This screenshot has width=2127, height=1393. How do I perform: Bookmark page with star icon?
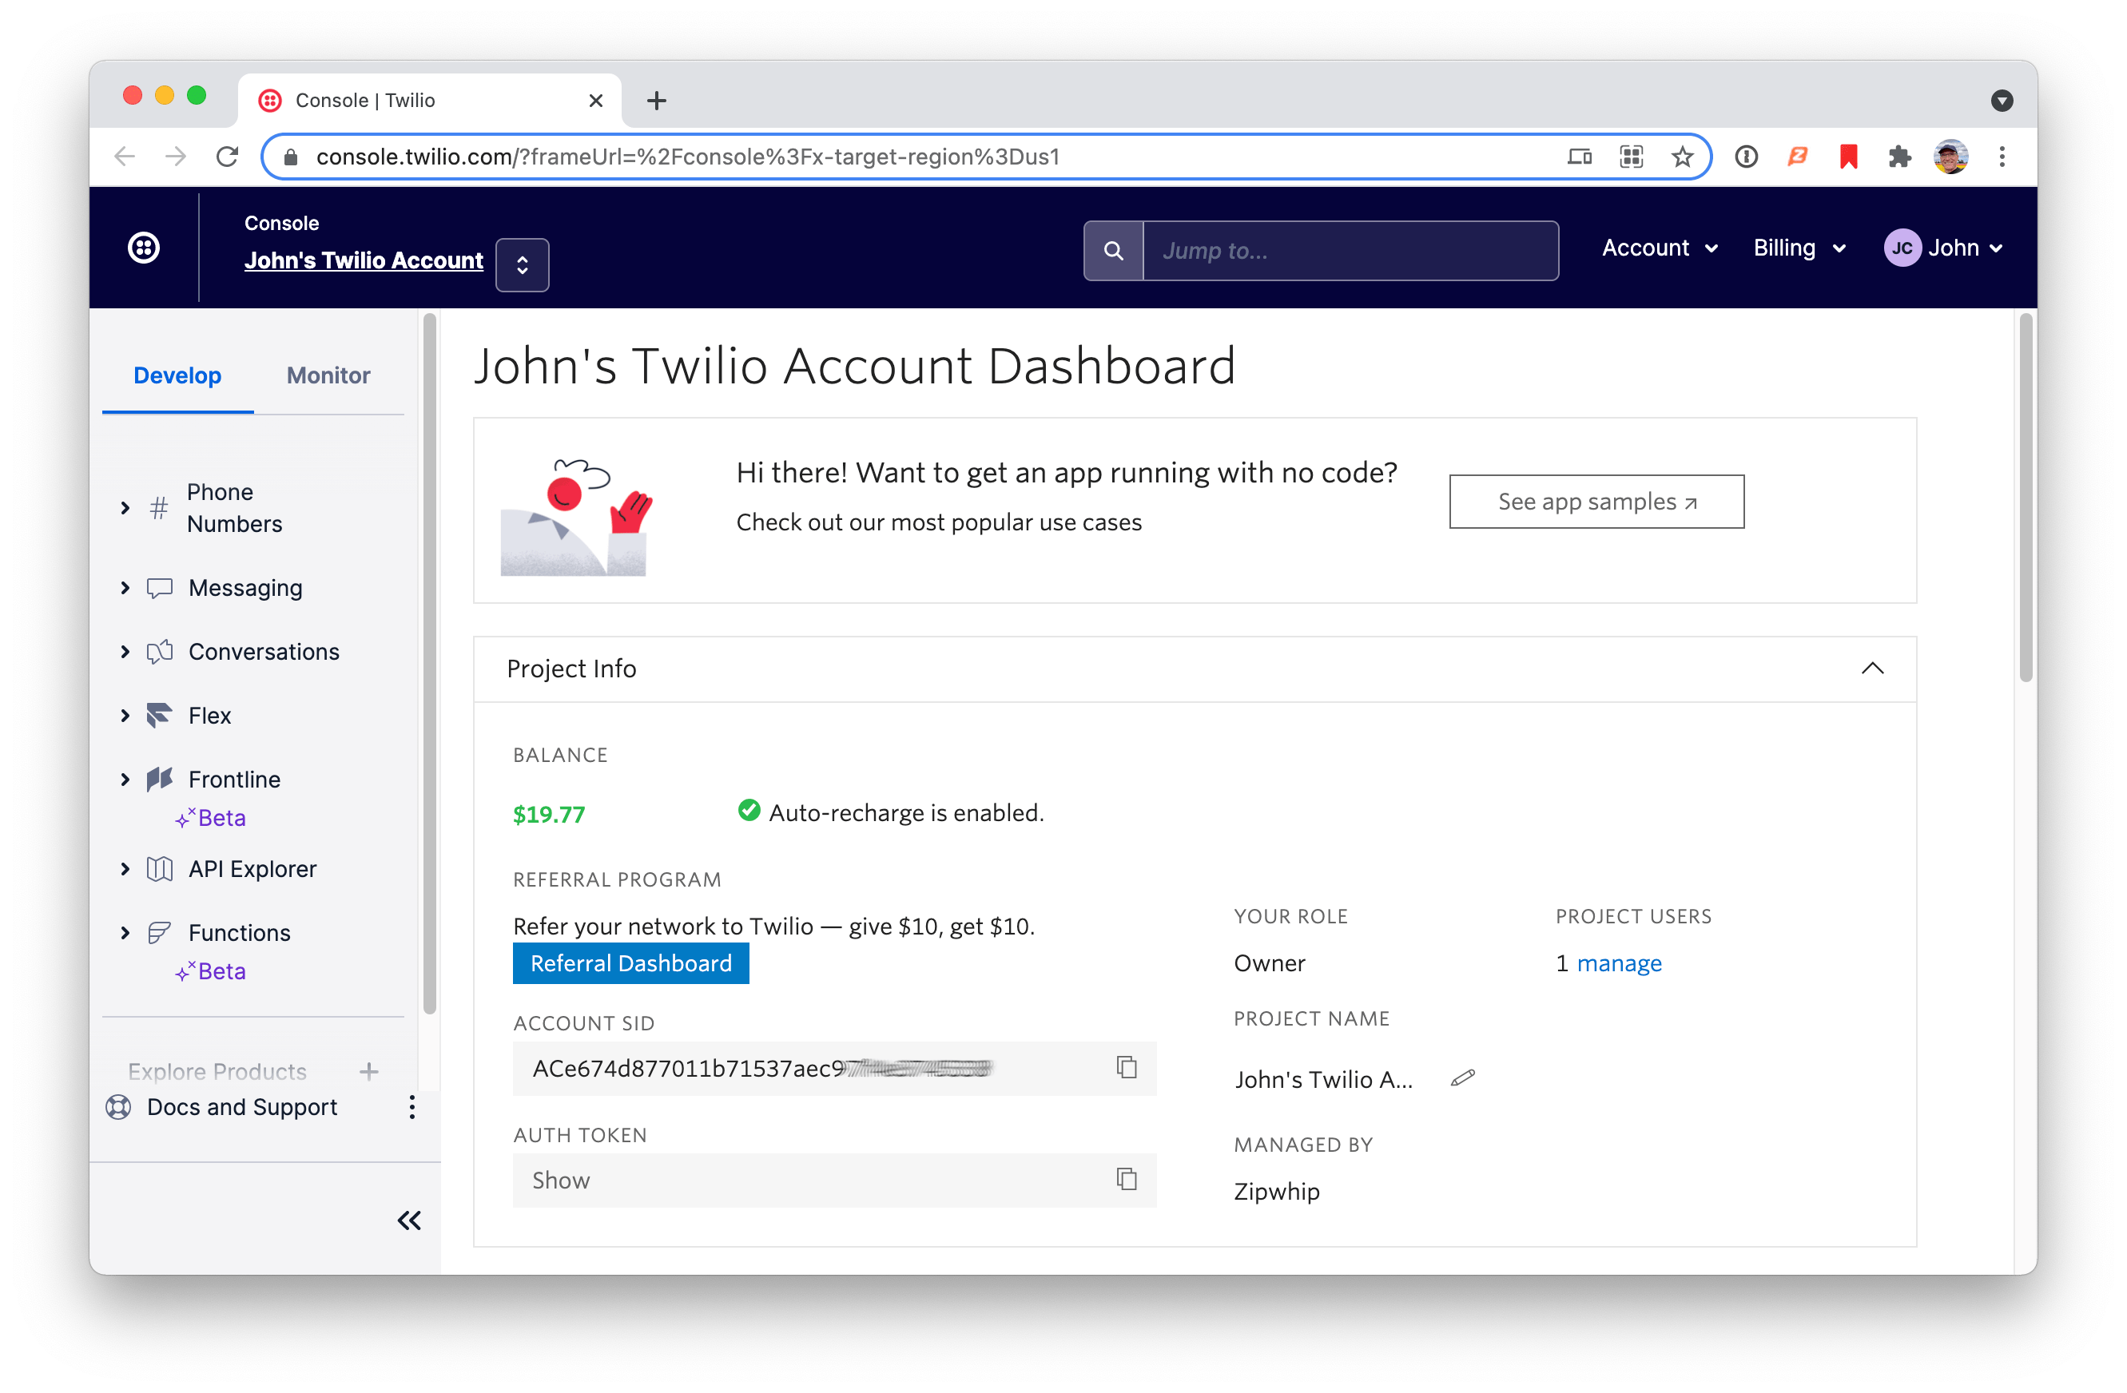pos(1682,157)
